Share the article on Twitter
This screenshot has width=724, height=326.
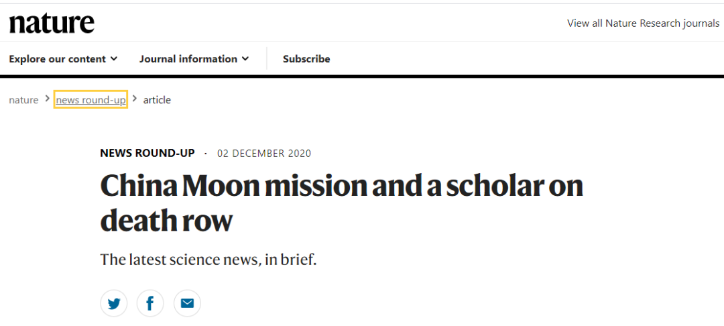pos(114,304)
